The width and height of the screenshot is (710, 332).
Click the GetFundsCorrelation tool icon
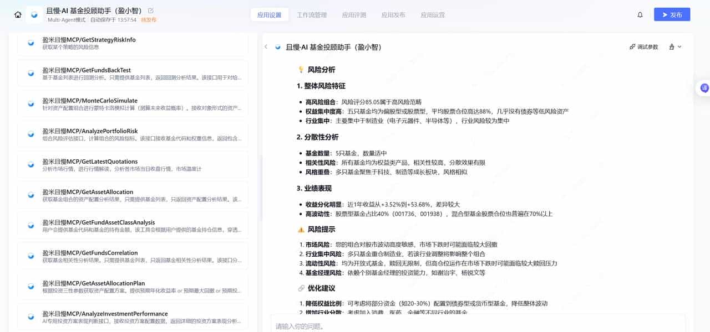tap(31, 256)
